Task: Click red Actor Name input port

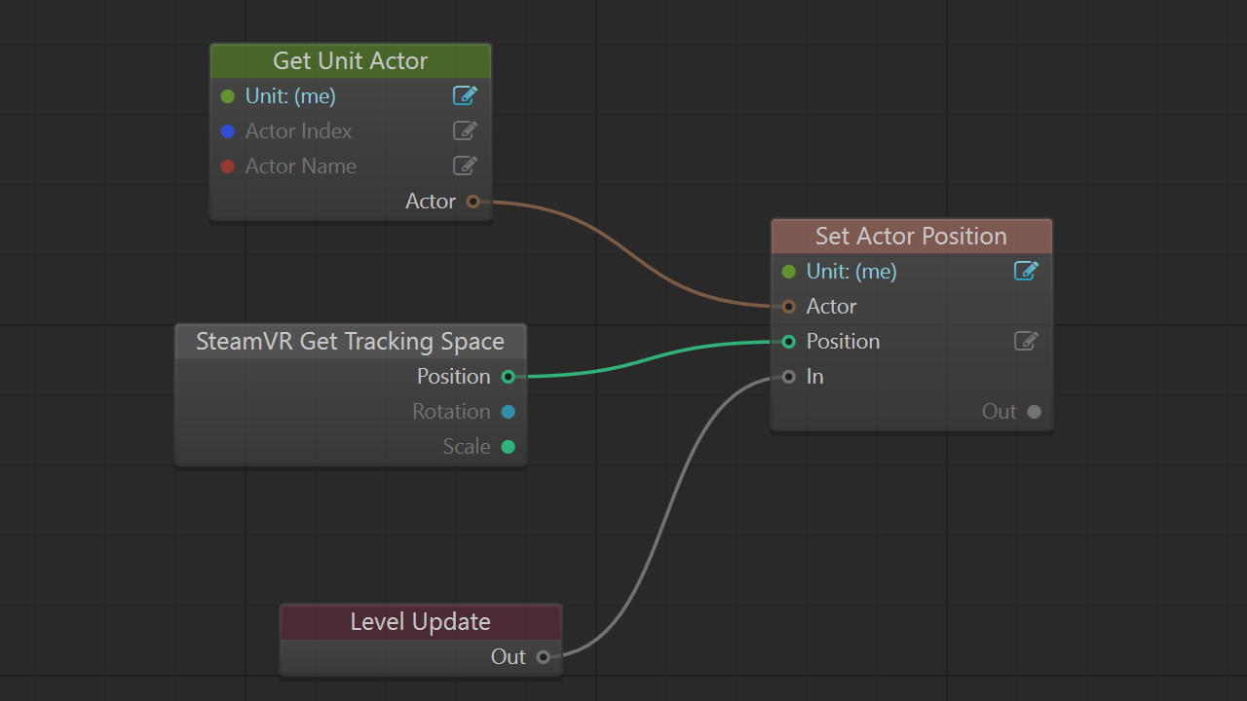Action: 228,166
